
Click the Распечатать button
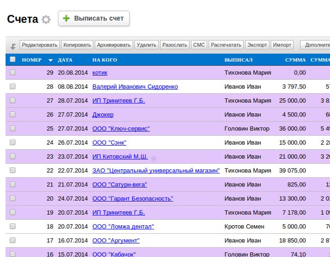point(226,45)
